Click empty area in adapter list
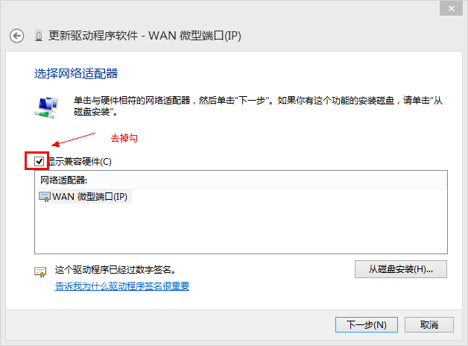The height and width of the screenshot is (346, 468). (x=238, y=231)
